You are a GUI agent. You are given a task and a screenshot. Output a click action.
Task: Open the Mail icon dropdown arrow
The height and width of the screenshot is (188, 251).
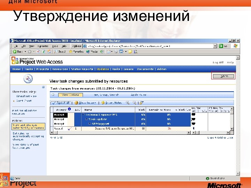[x=112, y=52]
